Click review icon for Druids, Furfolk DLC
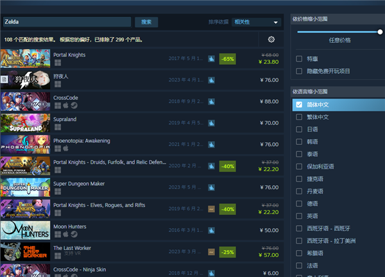 coord(211,166)
